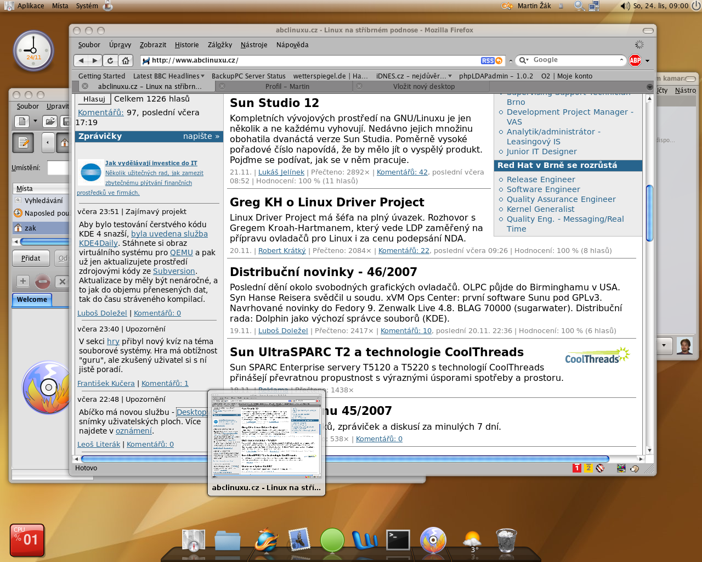
Task: Open the mail stamp icon in the dock
Action: coord(299,539)
